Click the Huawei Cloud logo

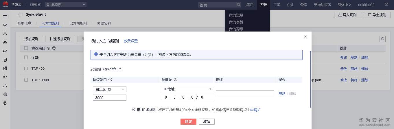(5, 5)
